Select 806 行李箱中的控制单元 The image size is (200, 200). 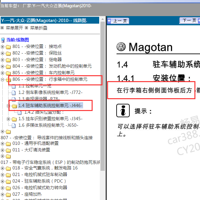(50, 79)
